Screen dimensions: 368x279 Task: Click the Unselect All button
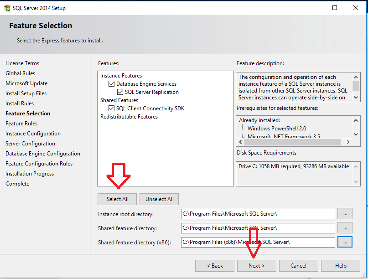pos(159,199)
